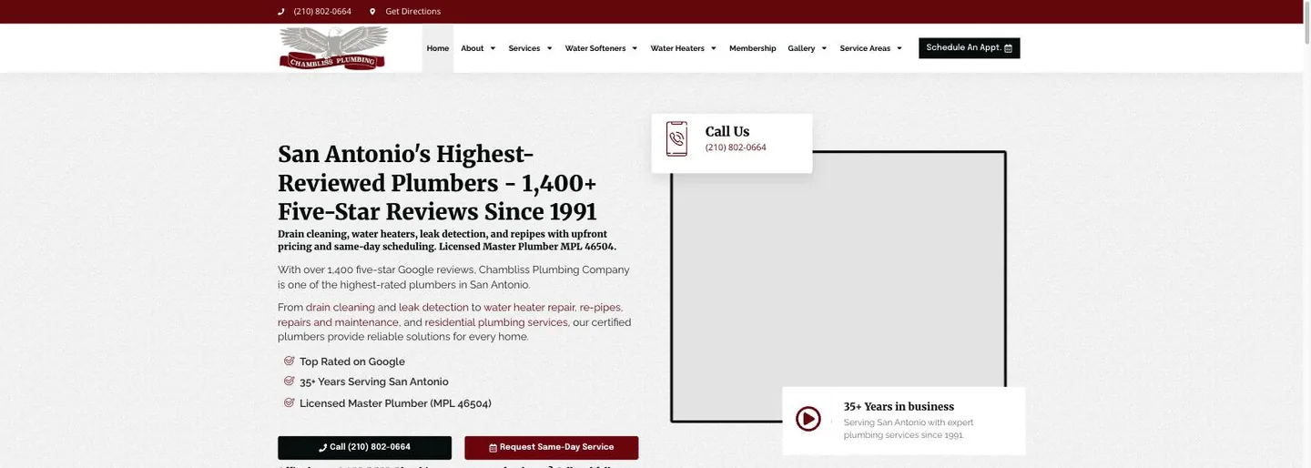The height and width of the screenshot is (468, 1311).
Task: Click the text Licensed Master Plumber (MPL 46504)
Action: [x=395, y=403]
